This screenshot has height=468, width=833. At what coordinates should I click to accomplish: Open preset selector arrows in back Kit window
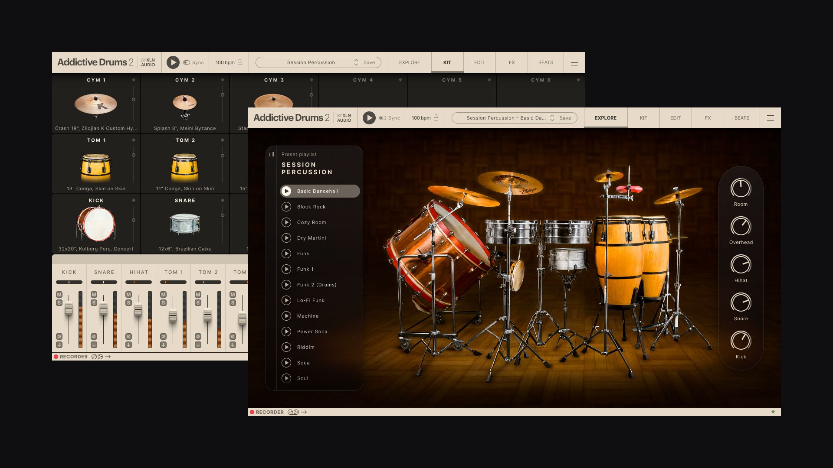(356, 62)
